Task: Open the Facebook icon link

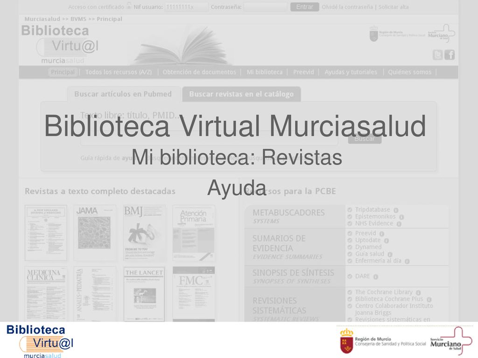Action: (x=450, y=55)
